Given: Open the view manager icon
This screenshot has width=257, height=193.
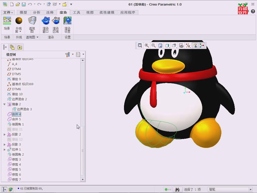Looking at the screenshot, I should click(x=181, y=45).
